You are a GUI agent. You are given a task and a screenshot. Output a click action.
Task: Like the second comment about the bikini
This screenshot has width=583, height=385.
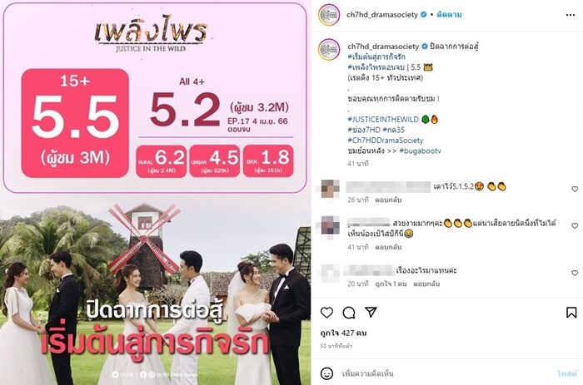coord(575,225)
